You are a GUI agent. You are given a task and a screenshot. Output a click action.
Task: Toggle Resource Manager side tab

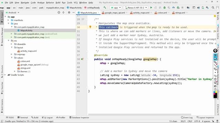pyautogui.click(x=2, y=37)
